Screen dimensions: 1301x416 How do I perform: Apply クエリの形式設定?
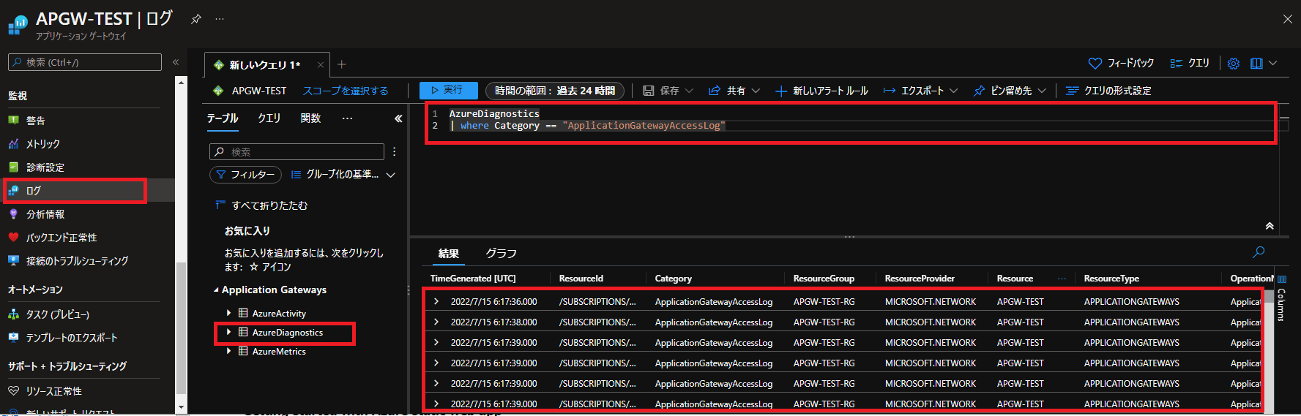[1108, 91]
